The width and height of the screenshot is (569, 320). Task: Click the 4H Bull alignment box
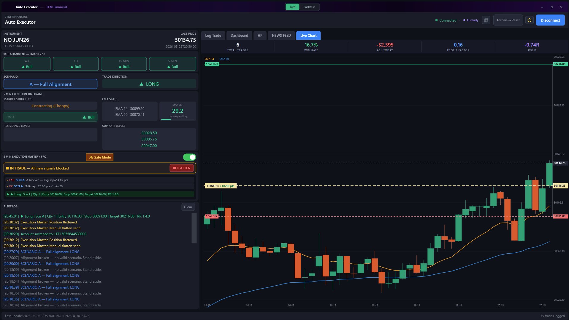27,64
